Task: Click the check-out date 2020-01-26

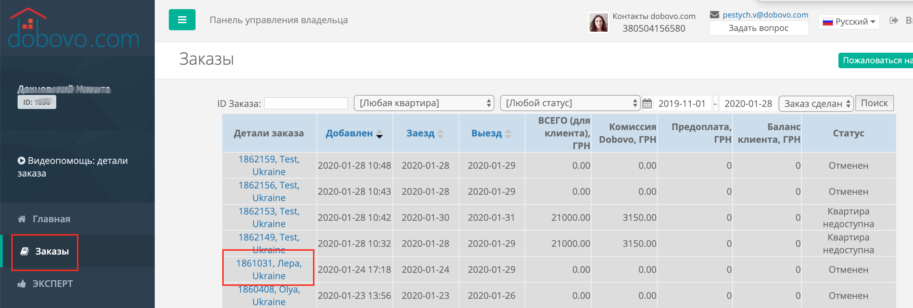Action: coord(492,296)
